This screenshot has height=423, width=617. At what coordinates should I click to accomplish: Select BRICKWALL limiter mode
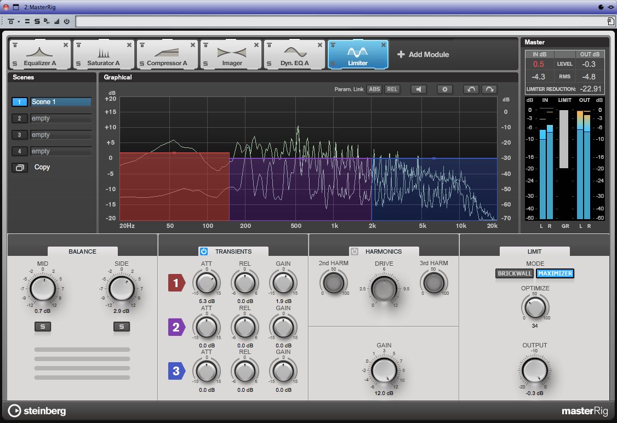point(514,273)
